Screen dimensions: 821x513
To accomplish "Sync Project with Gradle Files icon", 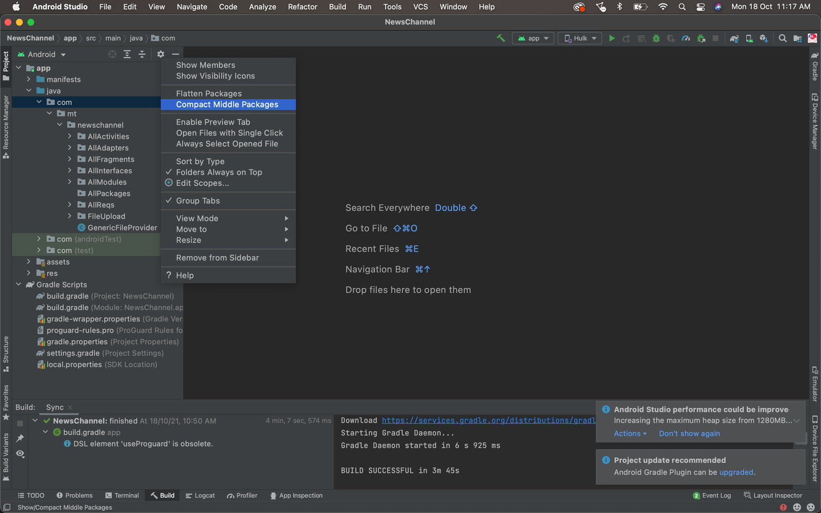I will click(734, 38).
